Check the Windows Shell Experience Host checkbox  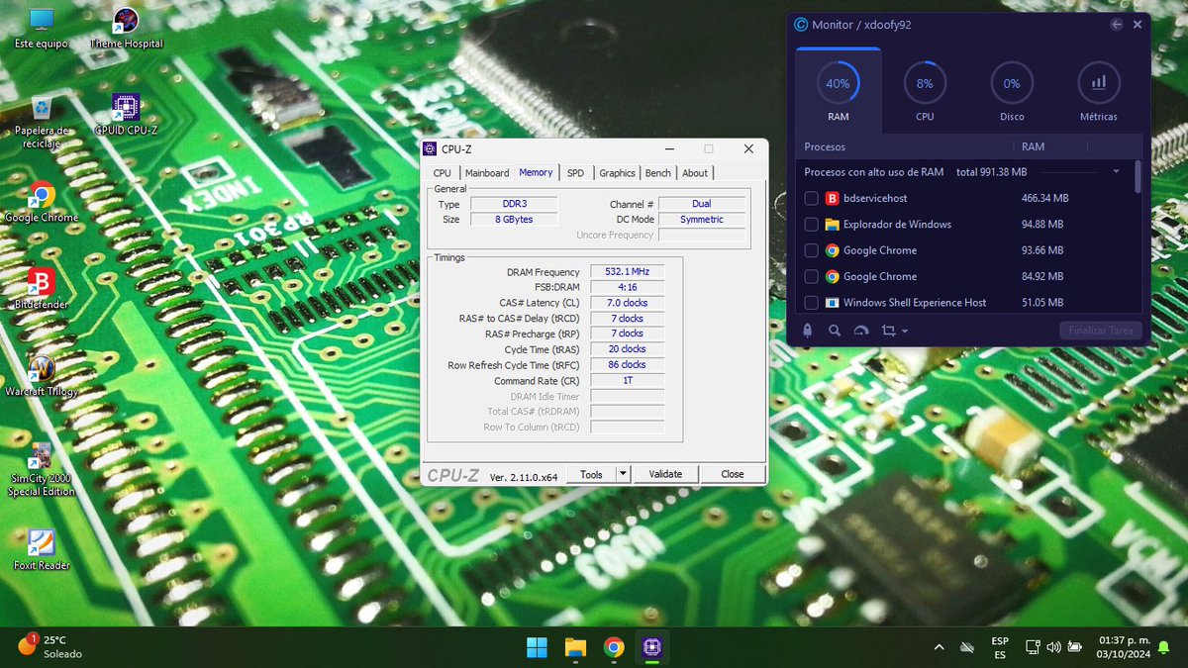(812, 303)
